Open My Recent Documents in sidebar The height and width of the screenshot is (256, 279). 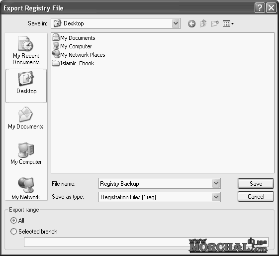26,50
